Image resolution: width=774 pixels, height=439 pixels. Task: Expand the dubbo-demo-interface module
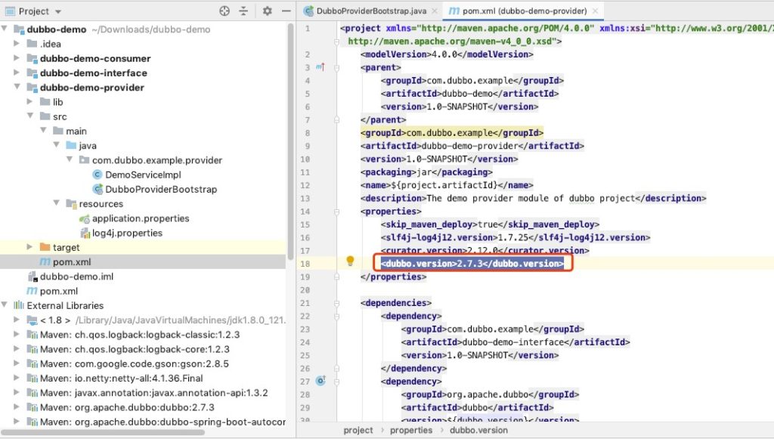[x=17, y=73]
